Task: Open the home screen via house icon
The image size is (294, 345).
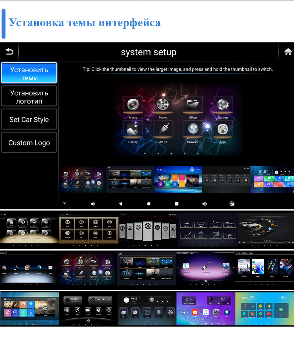Action: pos(288,52)
